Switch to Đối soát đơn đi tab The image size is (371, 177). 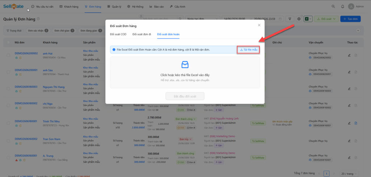click(x=142, y=34)
